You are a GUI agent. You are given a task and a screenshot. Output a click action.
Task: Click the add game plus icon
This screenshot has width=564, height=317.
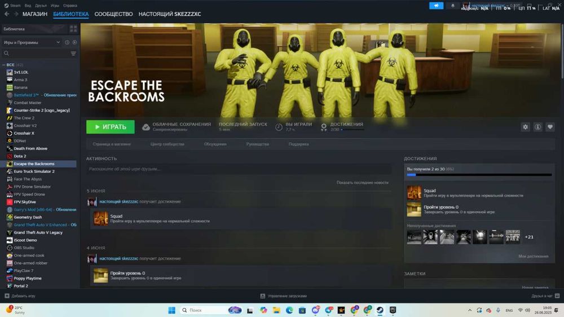pyautogui.click(x=7, y=296)
